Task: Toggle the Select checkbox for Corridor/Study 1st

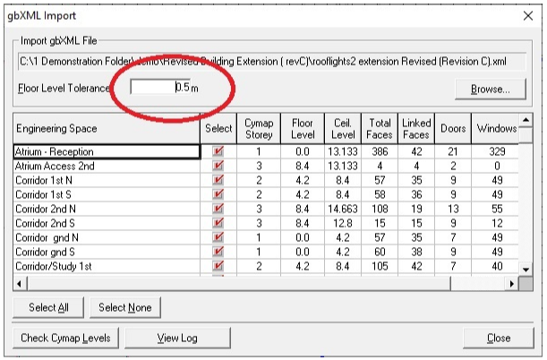Action: 218,266
